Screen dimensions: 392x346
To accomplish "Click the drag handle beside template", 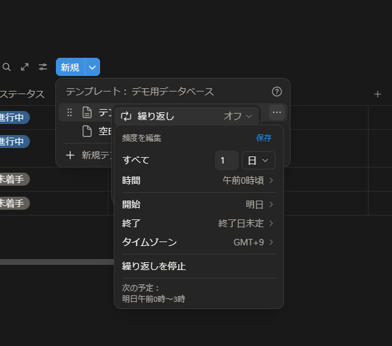I will point(70,112).
